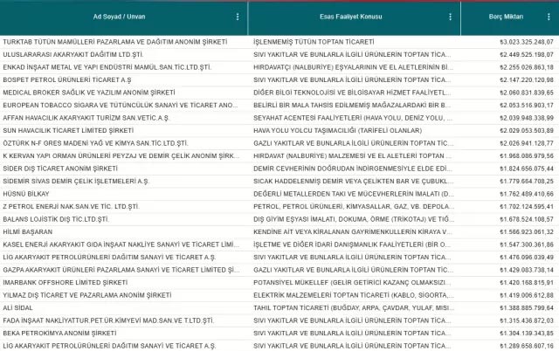Select SEYAHAT ACENTESİ FAALİYETLERİ activity cell
Screen dimensions: 559x351
pyautogui.click(x=353, y=118)
